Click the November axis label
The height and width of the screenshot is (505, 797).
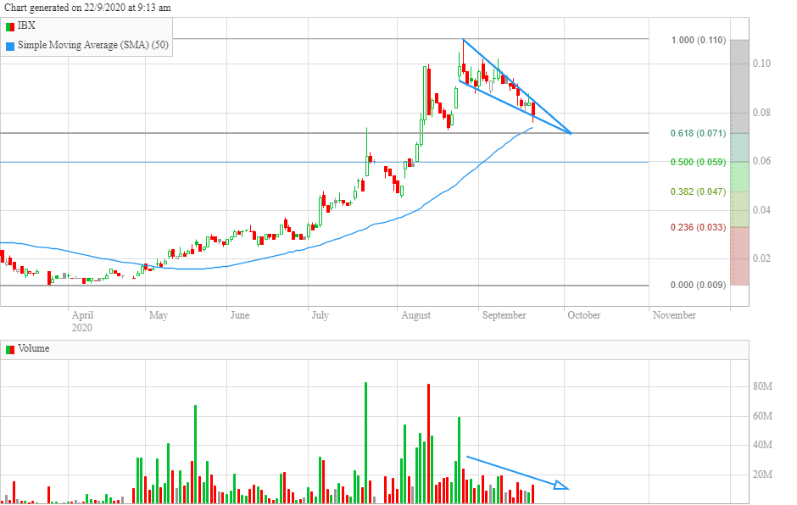click(x=675, y=315)
